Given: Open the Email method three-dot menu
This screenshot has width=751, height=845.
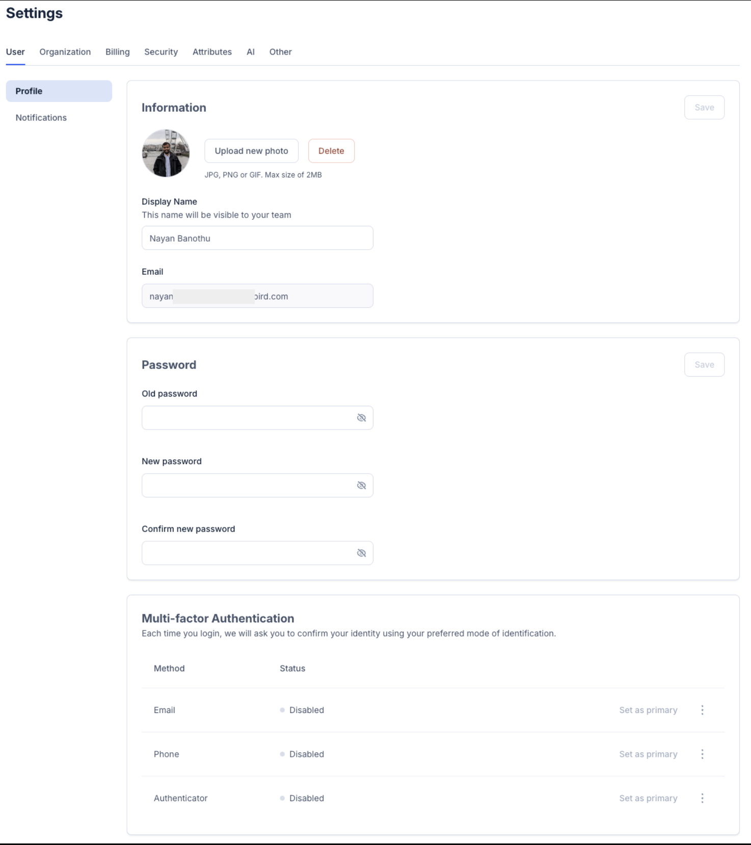Looking at the screenshot, I should coord(702,710).
